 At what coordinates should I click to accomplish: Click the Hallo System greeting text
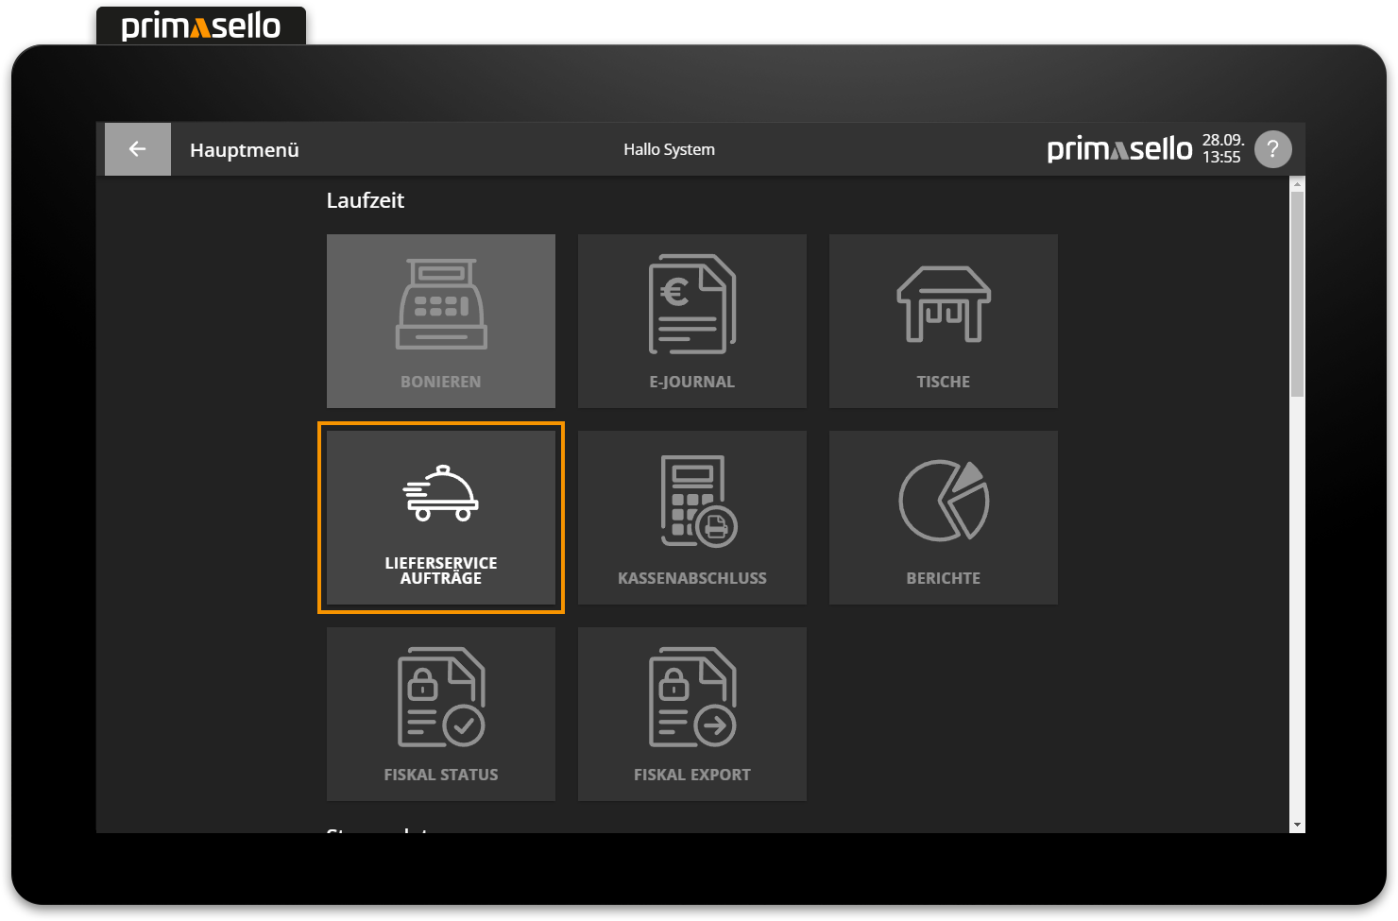tap(669, 149)
